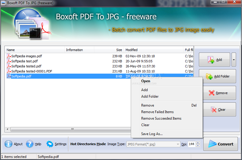The image size is (242, 160).
Task: Choose Save Log As... menu entry
Action: [167, 134]
